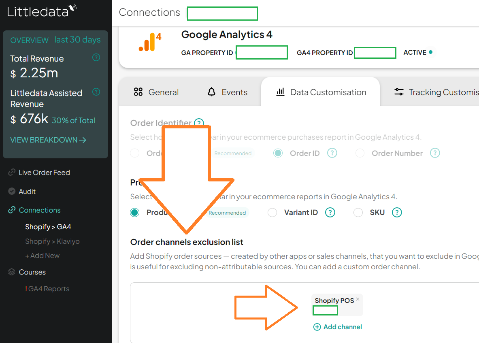479x343 pixels.
Task: Select the recommended Product radio option
Action: point(135,212)
